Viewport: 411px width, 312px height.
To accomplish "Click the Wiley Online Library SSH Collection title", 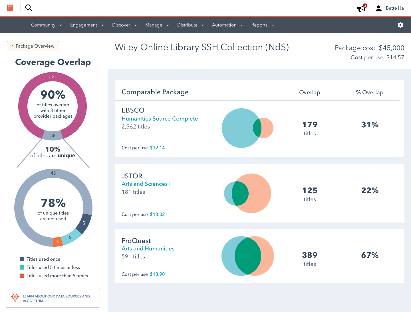I will (x=202, y=47).
